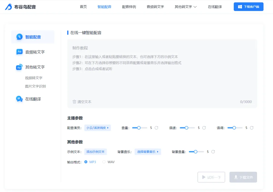This screenshot has height=192, width=273.
Task: Open 配音样例 in top navigation
Action: (129, 7)
